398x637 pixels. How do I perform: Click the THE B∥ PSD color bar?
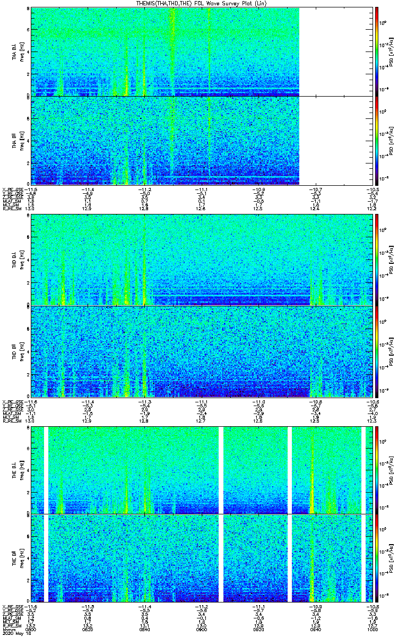377,558
